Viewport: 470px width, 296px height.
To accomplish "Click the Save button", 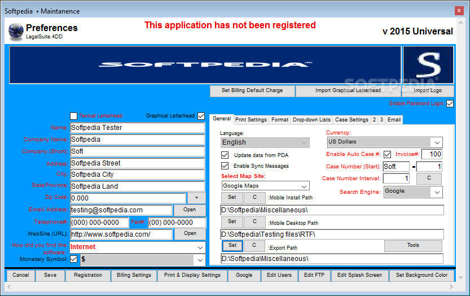I will click(50, 276).
